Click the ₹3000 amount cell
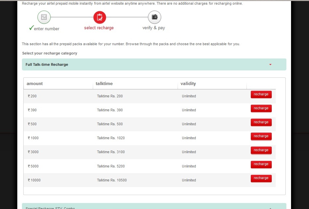This screenshot has height=209, width=309. point(33,152)
